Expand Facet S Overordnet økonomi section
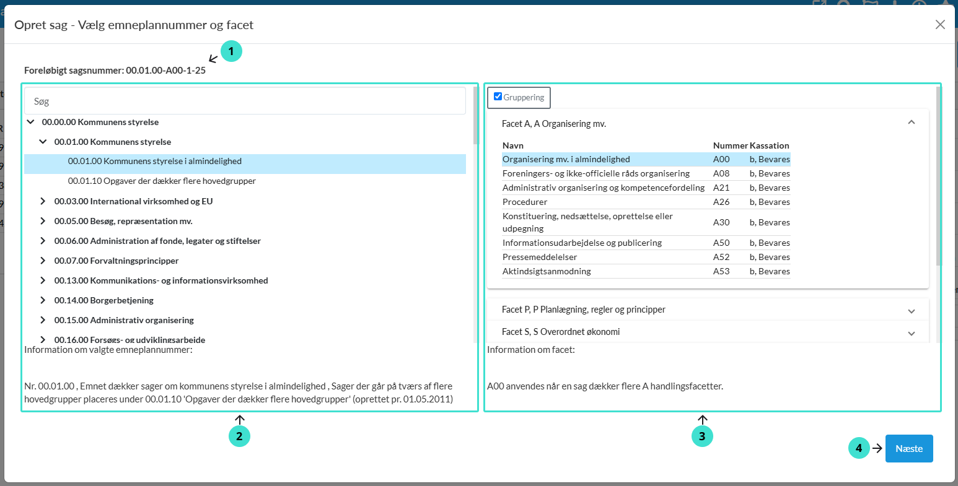 911,332
